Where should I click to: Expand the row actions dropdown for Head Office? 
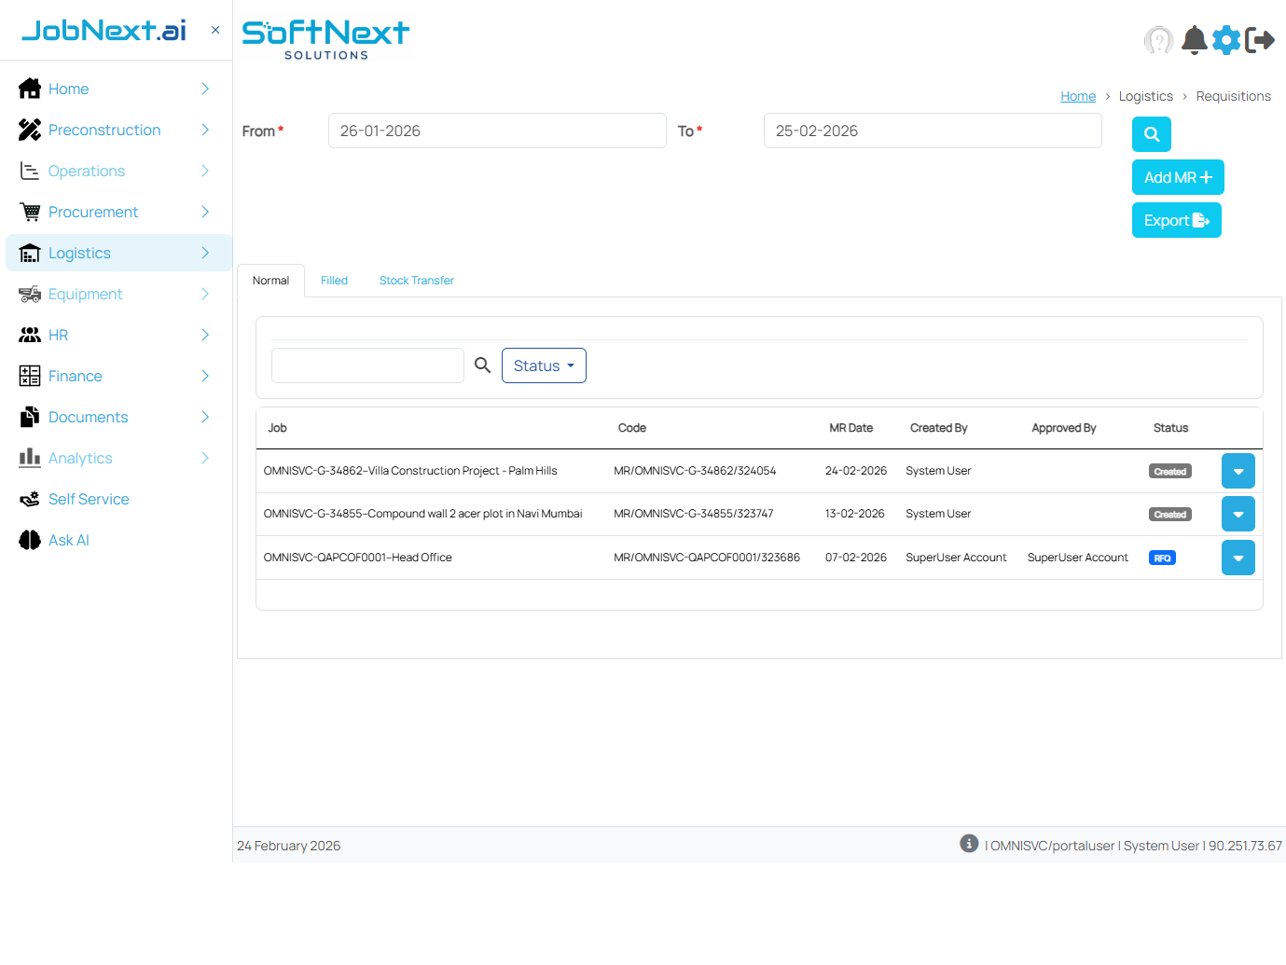pyautogui.click(x=1238, y=557)
